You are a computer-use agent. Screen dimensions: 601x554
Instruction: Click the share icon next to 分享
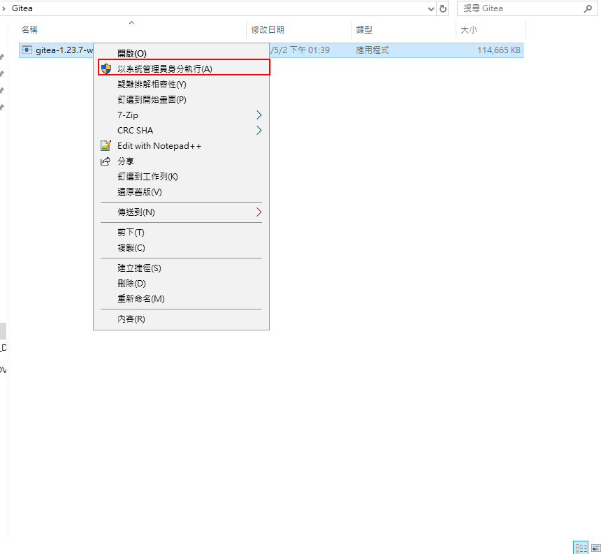point(106,161)
